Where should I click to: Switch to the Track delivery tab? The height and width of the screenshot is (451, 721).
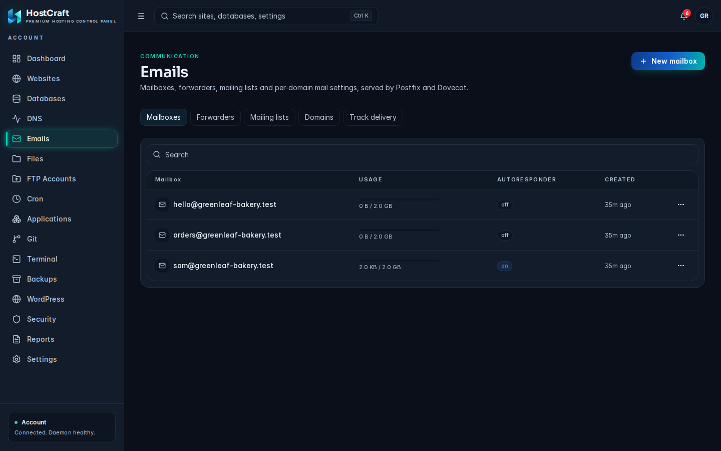click(373, 117)
